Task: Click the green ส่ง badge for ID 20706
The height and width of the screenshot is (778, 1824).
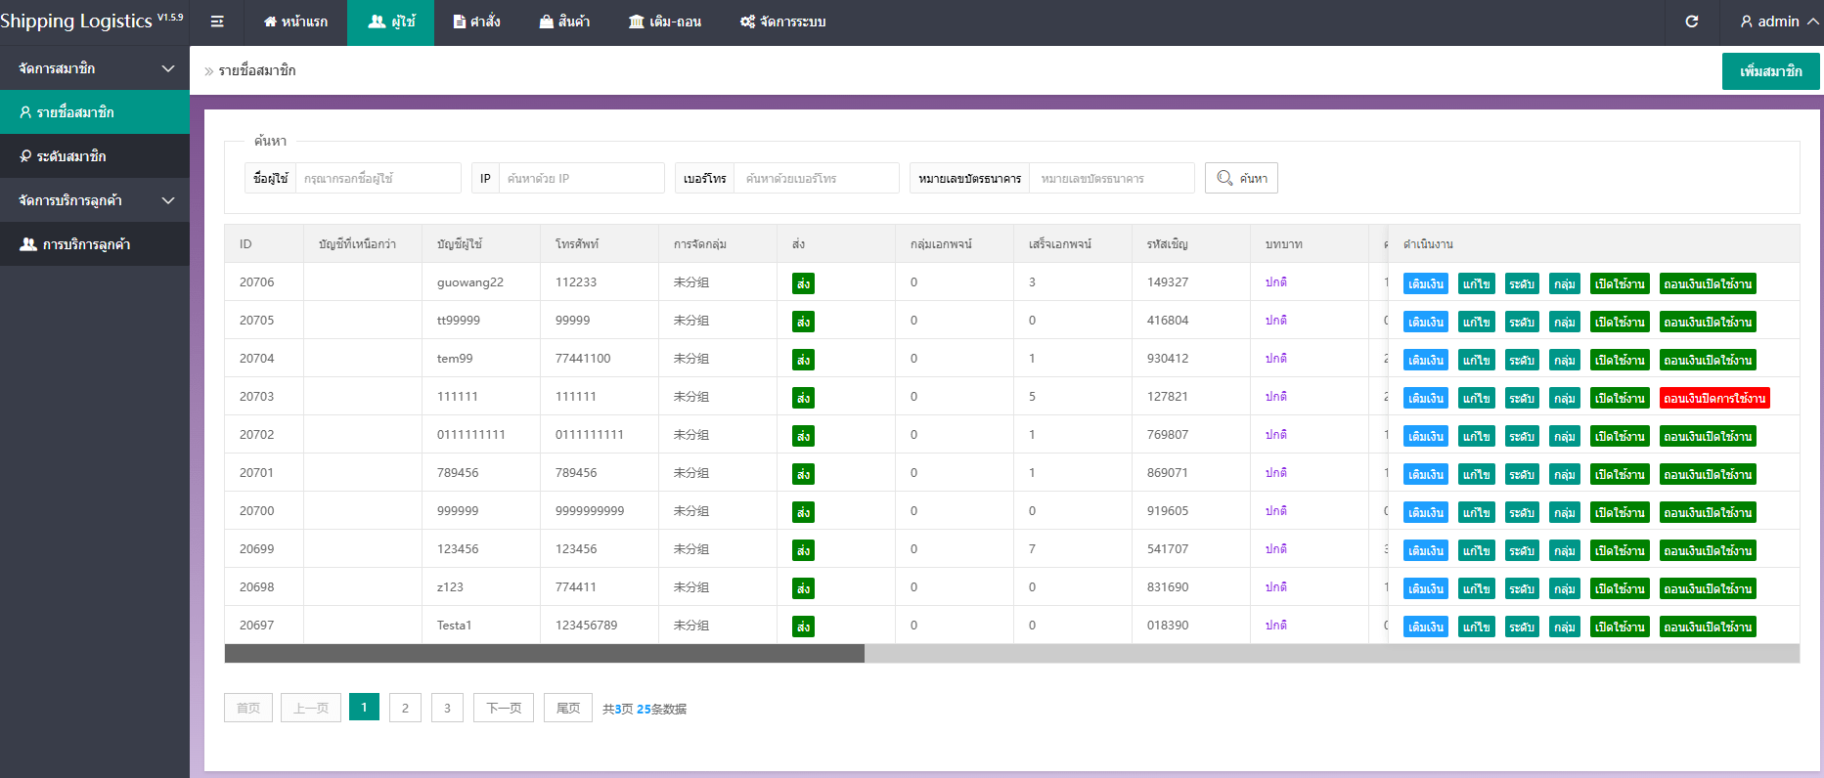Action: click(x=803, y=283)
